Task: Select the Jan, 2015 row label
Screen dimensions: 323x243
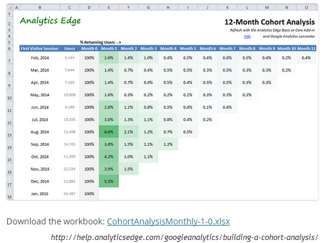Action: (x=40, y=194)
